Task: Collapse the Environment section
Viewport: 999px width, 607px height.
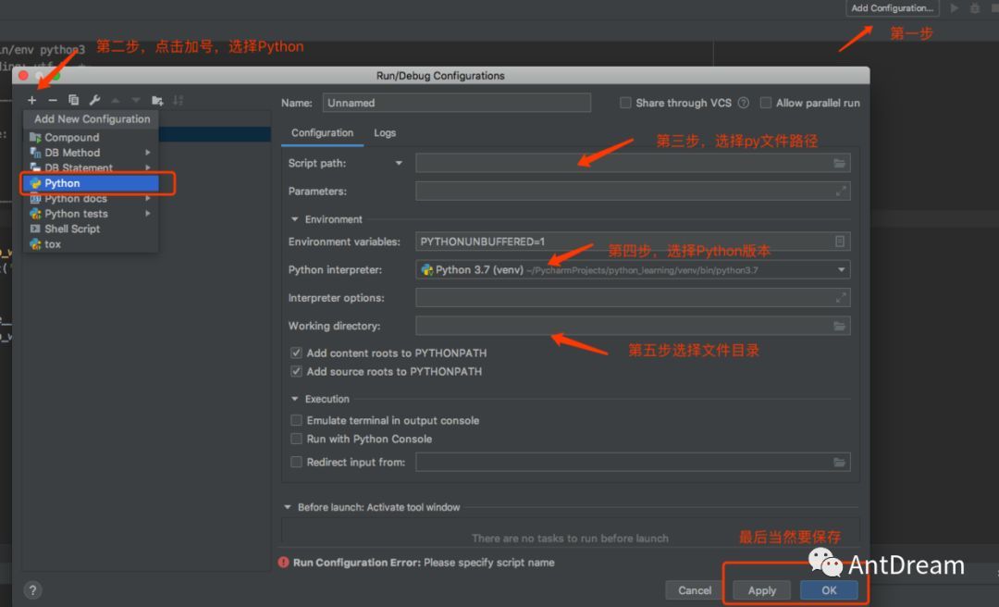Action: 294,219
